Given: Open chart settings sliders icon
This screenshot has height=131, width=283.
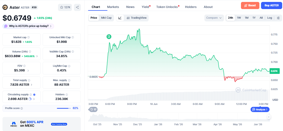Looking at the screenshot, I should click(278, 18).
